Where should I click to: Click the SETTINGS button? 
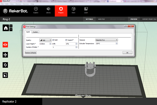(89, 19)
